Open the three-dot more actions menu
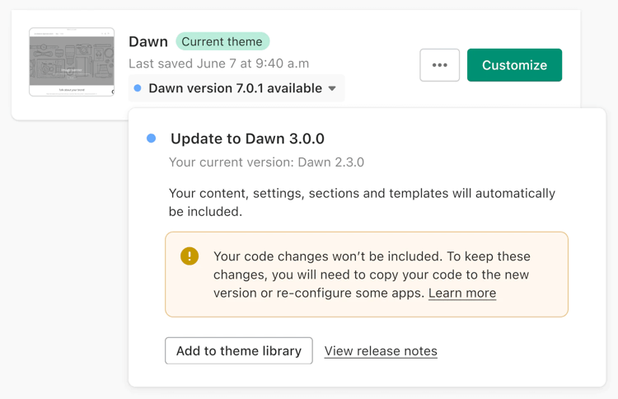 click(x=439, y=65)
